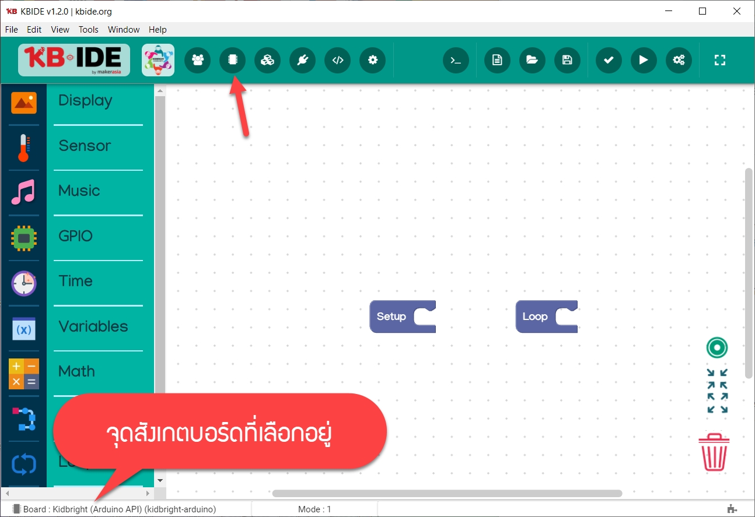
Task: Toggle fullscreen mode icon
Action: [720, 60]
